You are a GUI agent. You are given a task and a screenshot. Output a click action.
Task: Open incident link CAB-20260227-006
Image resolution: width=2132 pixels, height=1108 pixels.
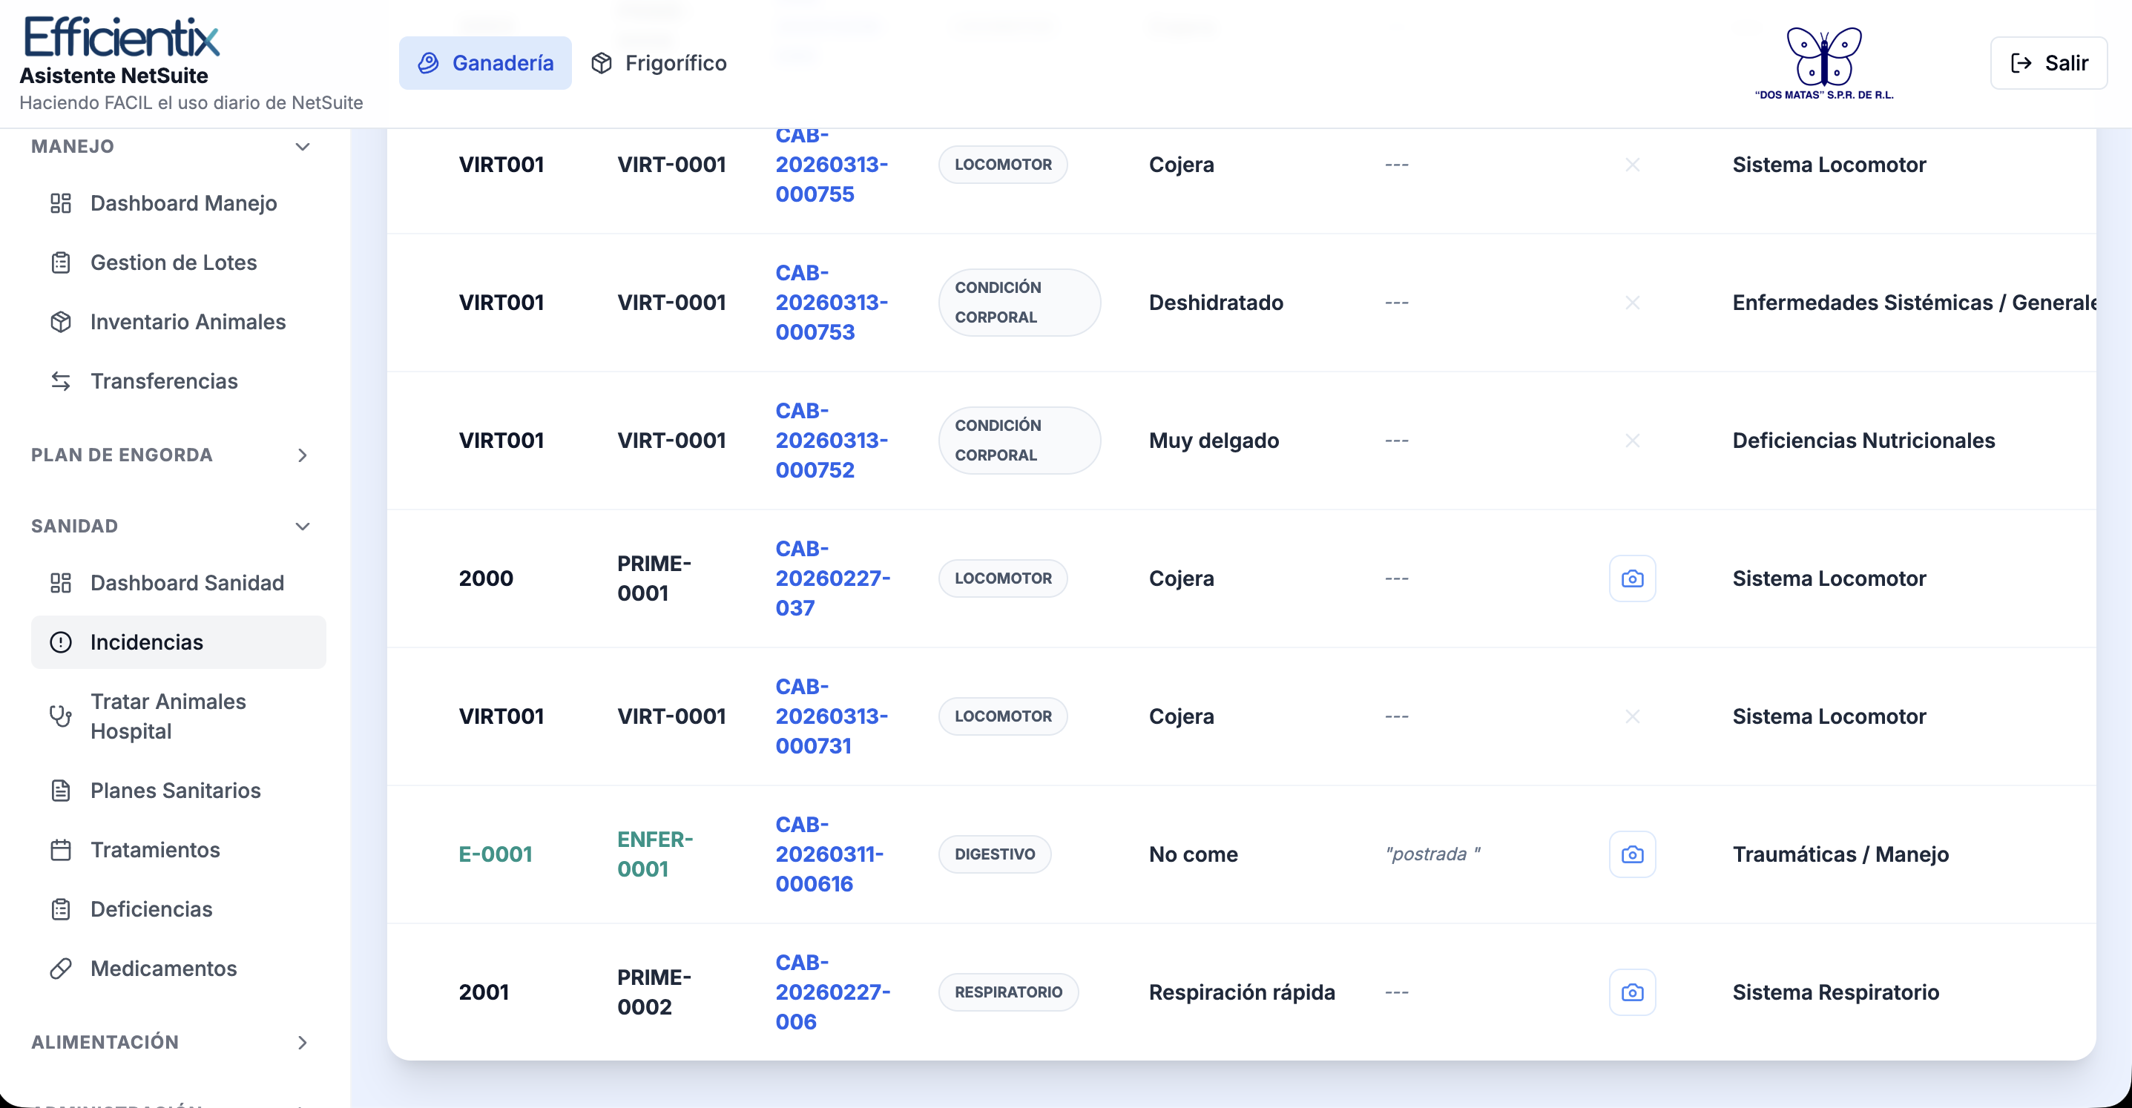coord(832,992)
